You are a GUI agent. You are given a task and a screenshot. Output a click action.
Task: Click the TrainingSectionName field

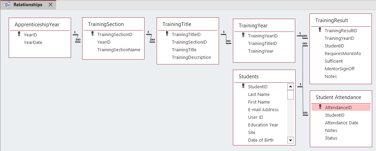119,50
